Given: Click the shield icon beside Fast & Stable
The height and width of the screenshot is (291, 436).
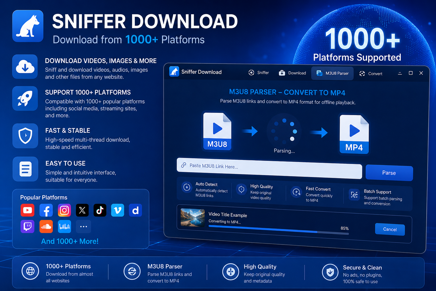Looking at the screenshot, I should [x=25, y=136].
